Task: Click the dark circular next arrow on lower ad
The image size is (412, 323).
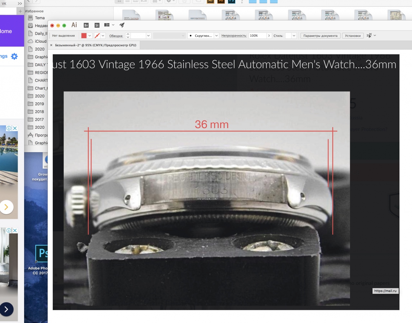Action: [6, 310]
